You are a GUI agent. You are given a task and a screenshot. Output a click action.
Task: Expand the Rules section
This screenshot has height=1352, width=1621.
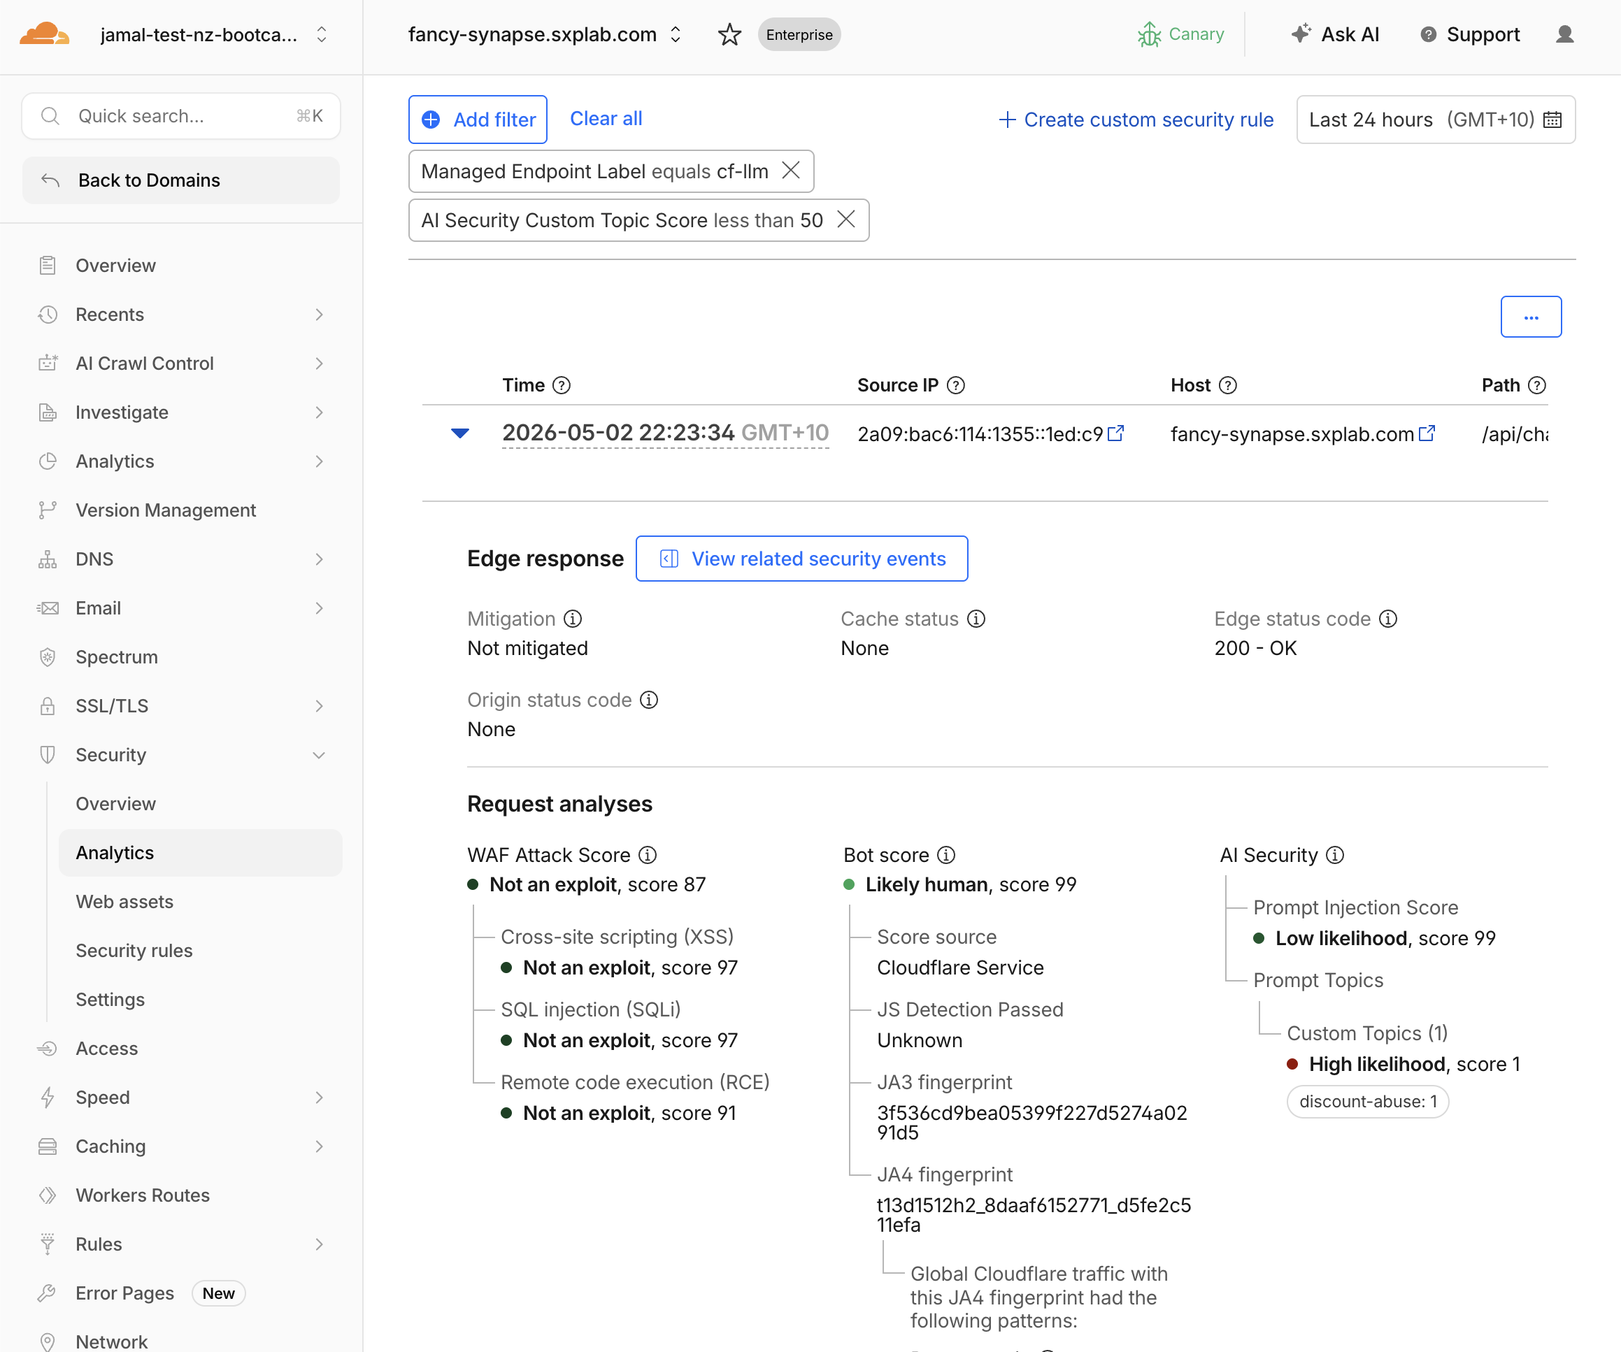(181, 1244)
